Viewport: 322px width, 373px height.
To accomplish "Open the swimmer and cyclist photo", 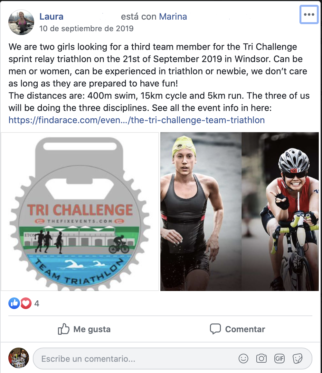I will click(x=239, y=212).
